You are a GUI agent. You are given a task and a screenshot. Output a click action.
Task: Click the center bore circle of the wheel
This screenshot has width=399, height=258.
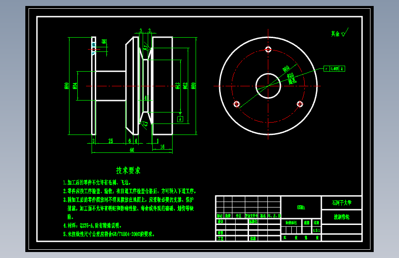(x=268, y=86)
